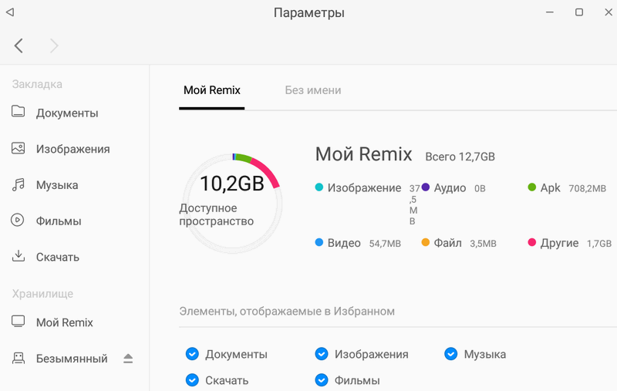Click the pink segment of storage ring

pyautogui.click(x=268, y=171)
